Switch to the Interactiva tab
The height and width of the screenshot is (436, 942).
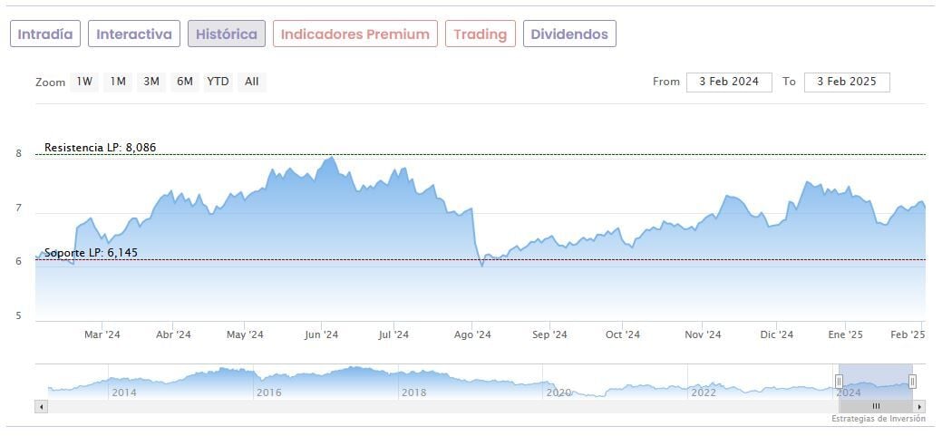tap(134, 34)
